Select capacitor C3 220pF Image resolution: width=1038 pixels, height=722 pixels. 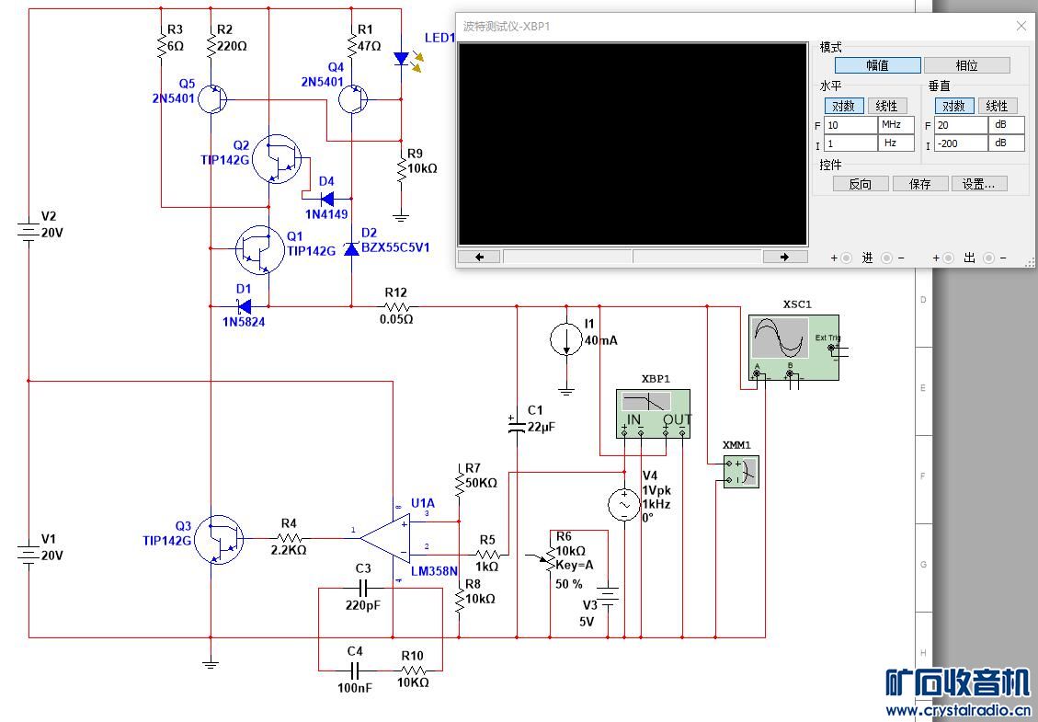click(x=363, y=588)
